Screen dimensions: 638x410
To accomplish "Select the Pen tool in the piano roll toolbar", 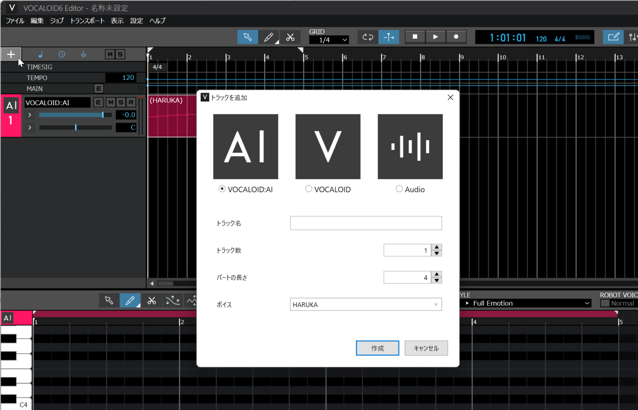I will pyautogui.click(x=130, y=300).
